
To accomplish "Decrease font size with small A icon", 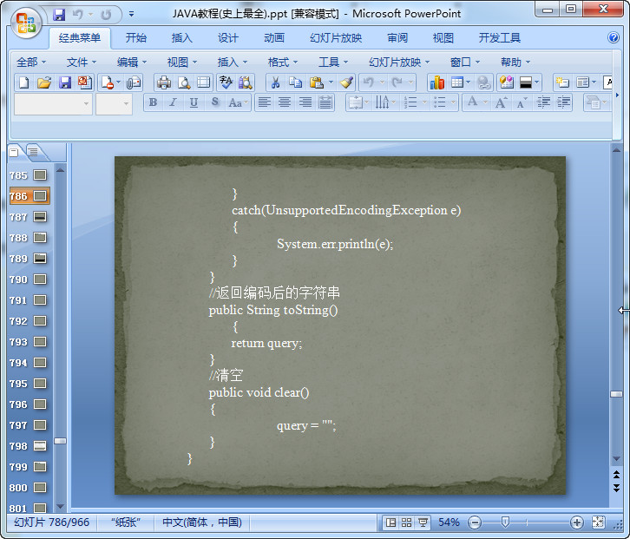I will coord(522,102).
